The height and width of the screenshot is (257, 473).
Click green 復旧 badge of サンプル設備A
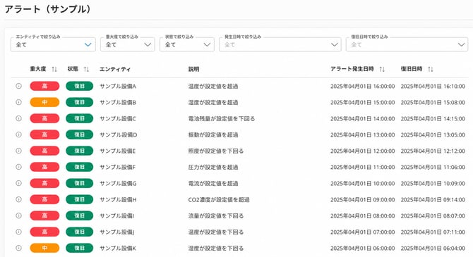point(79,86)
